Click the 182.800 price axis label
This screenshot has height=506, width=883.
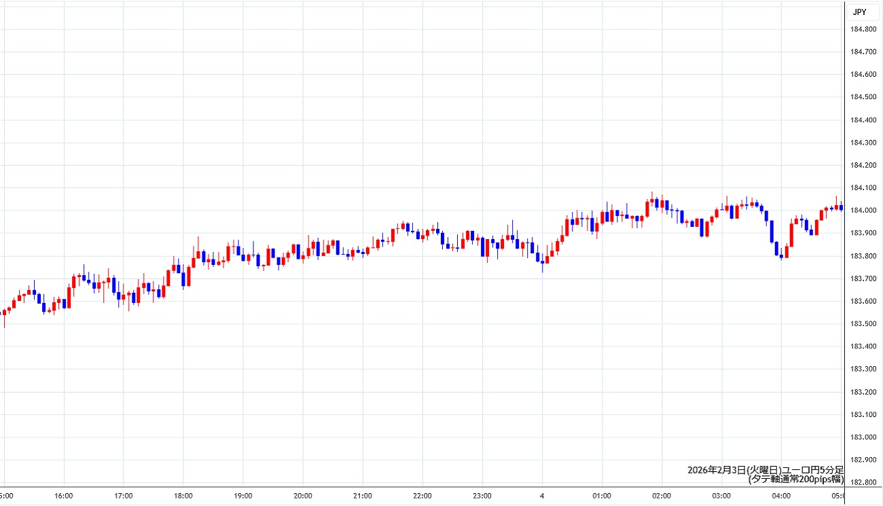863,483
